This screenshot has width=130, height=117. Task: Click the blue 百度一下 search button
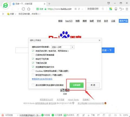click(x=108, y=50)
